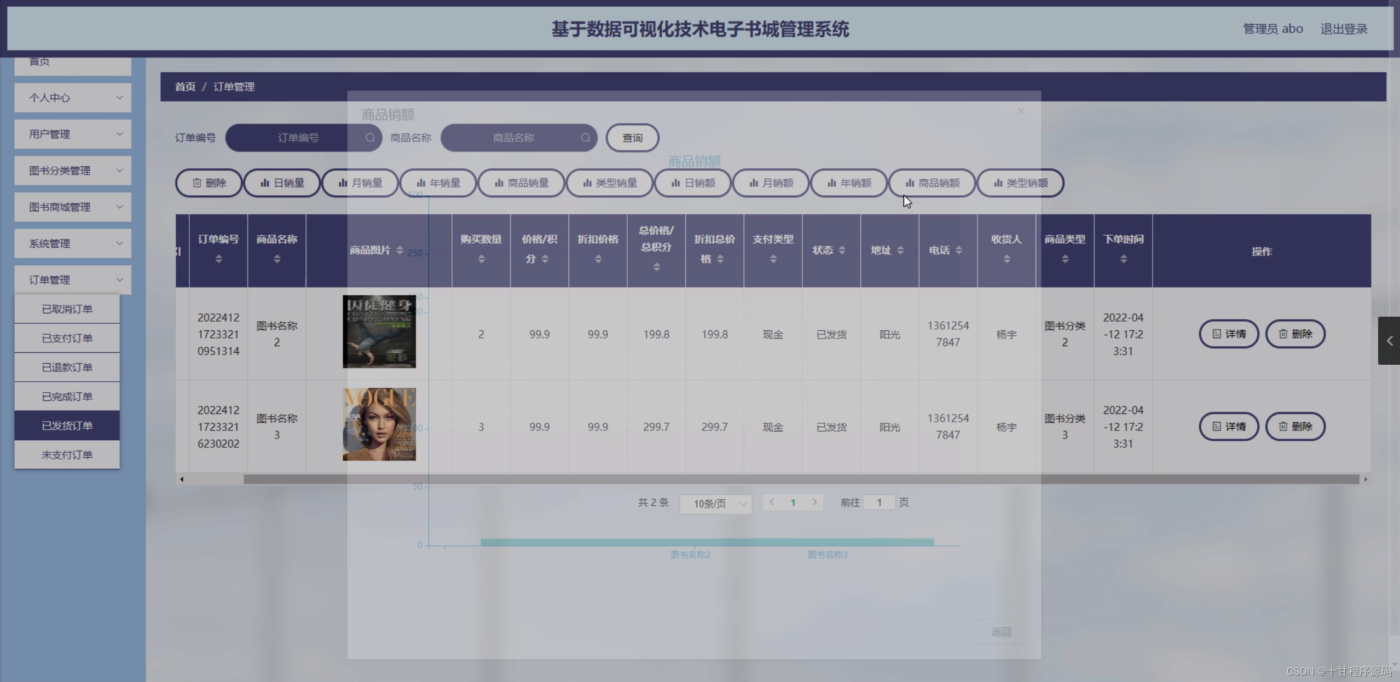The width and height of the screenshot is (1400, 682).
Task: Toggle sort order for 购买数量 column
Action: (x=480, y=259)
